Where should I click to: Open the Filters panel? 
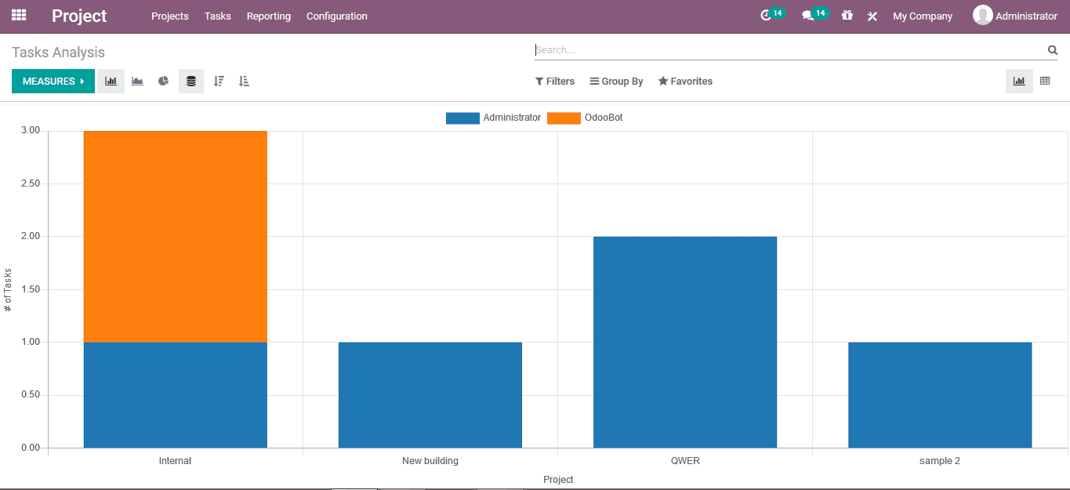[x=554, y=81]
